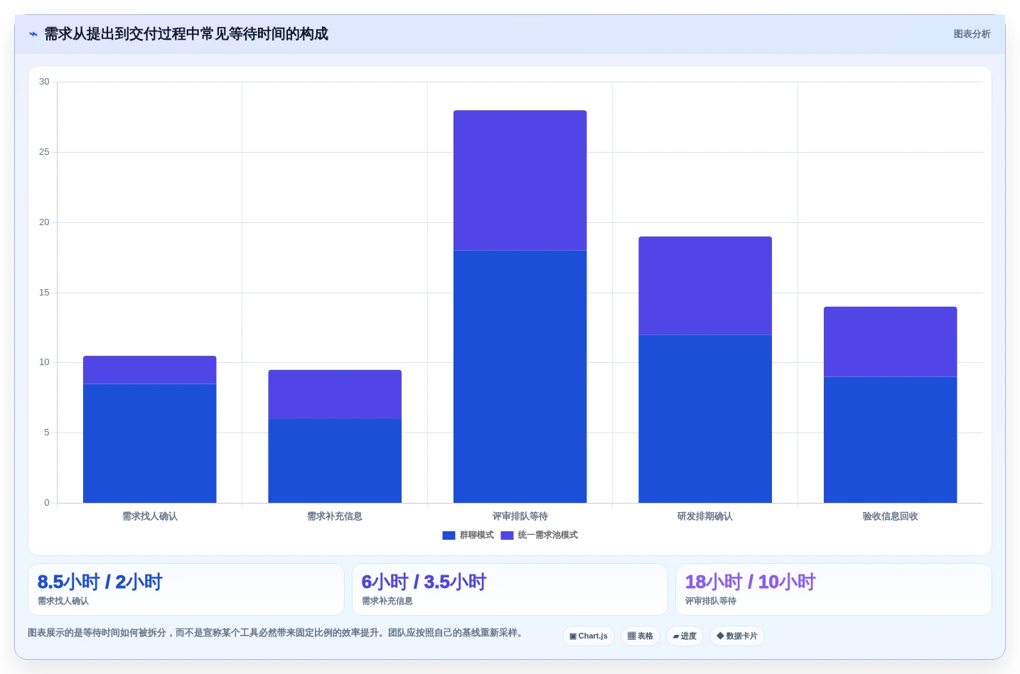Toggle the 统一需求池模式 legend color box

point(507,536)
